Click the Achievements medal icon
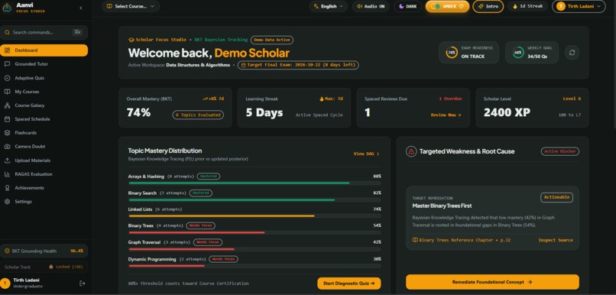Screen dimensions: 616x295 tap(7, 188)
